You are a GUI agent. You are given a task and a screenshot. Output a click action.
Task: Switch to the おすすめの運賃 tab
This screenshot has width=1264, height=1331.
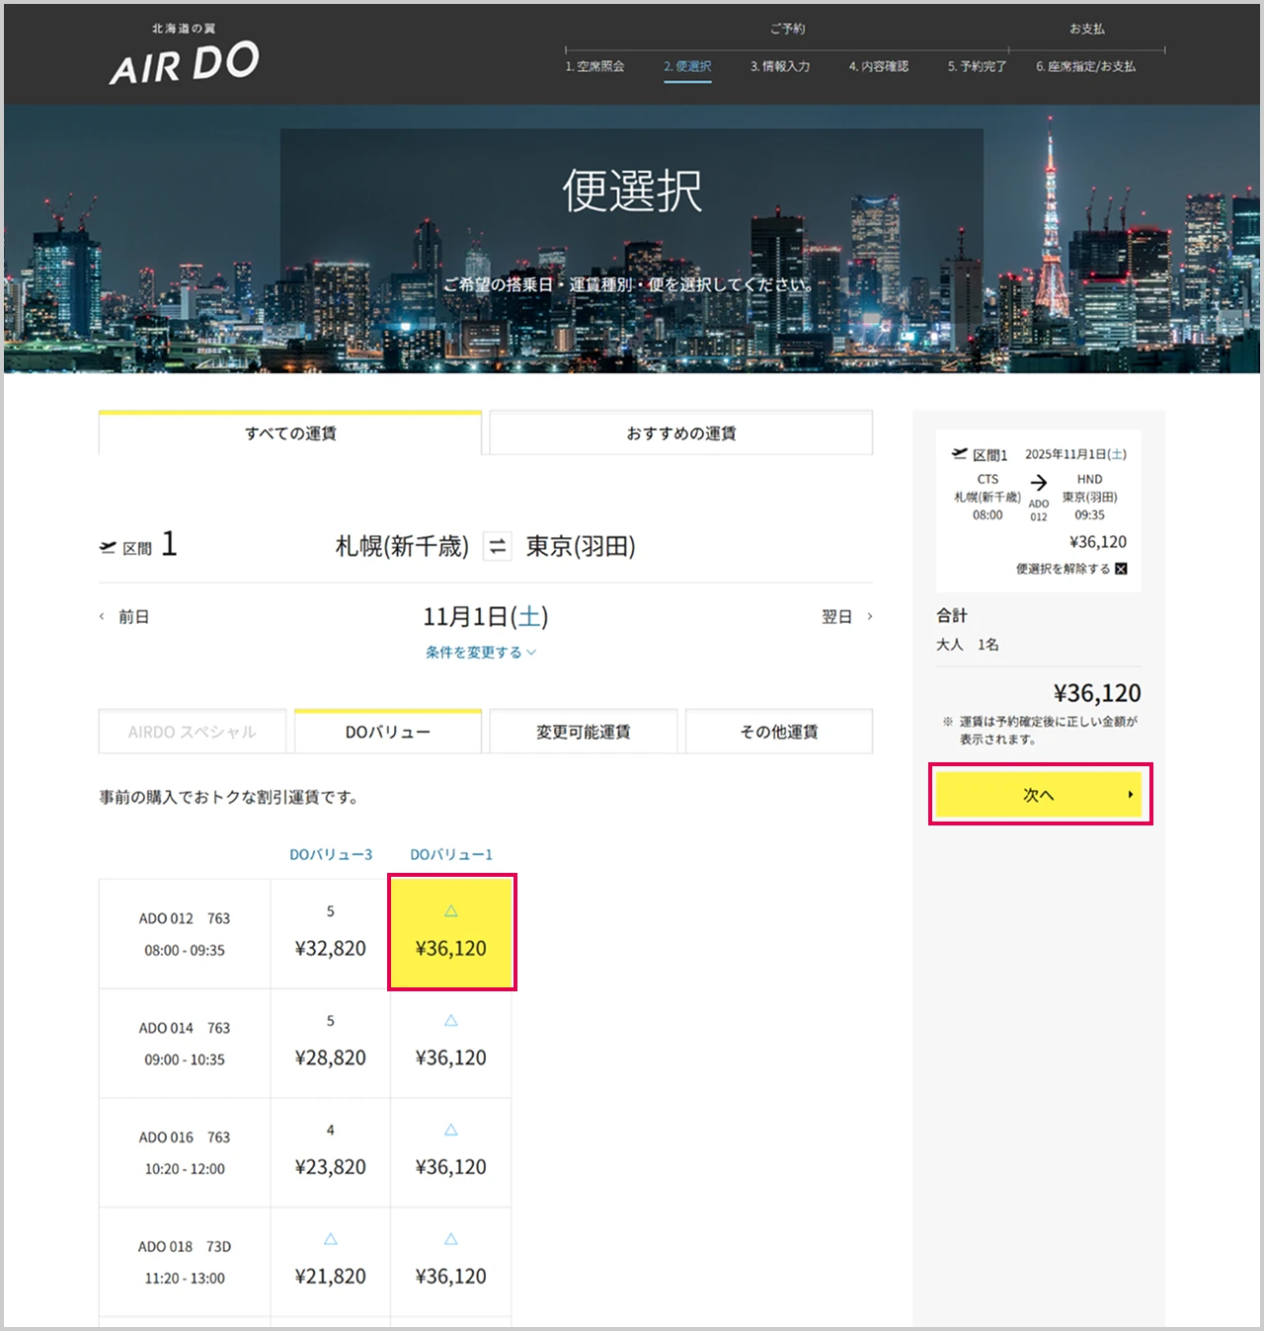[x=680, y=433]
